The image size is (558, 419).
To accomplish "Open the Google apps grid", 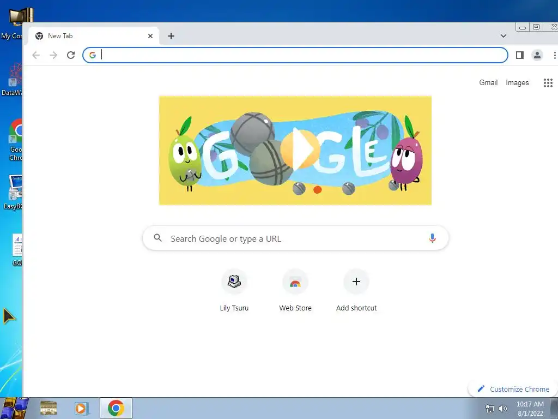I will (548, 83).
